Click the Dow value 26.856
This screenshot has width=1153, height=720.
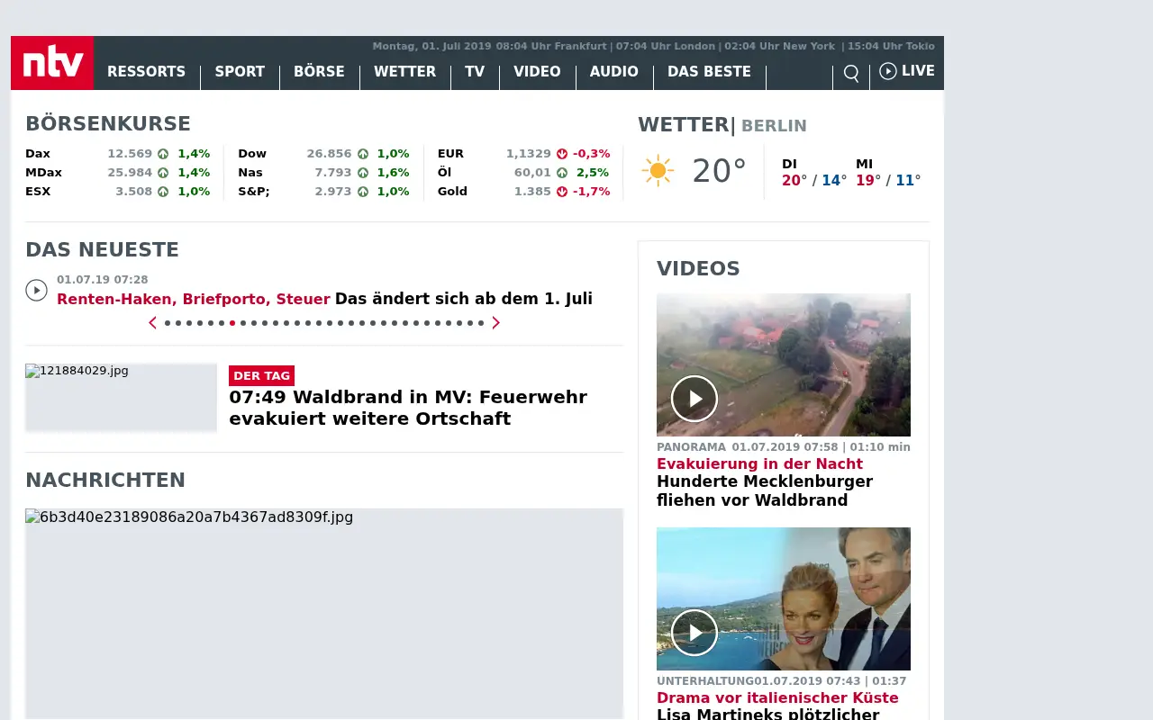(x=329, y=154)
